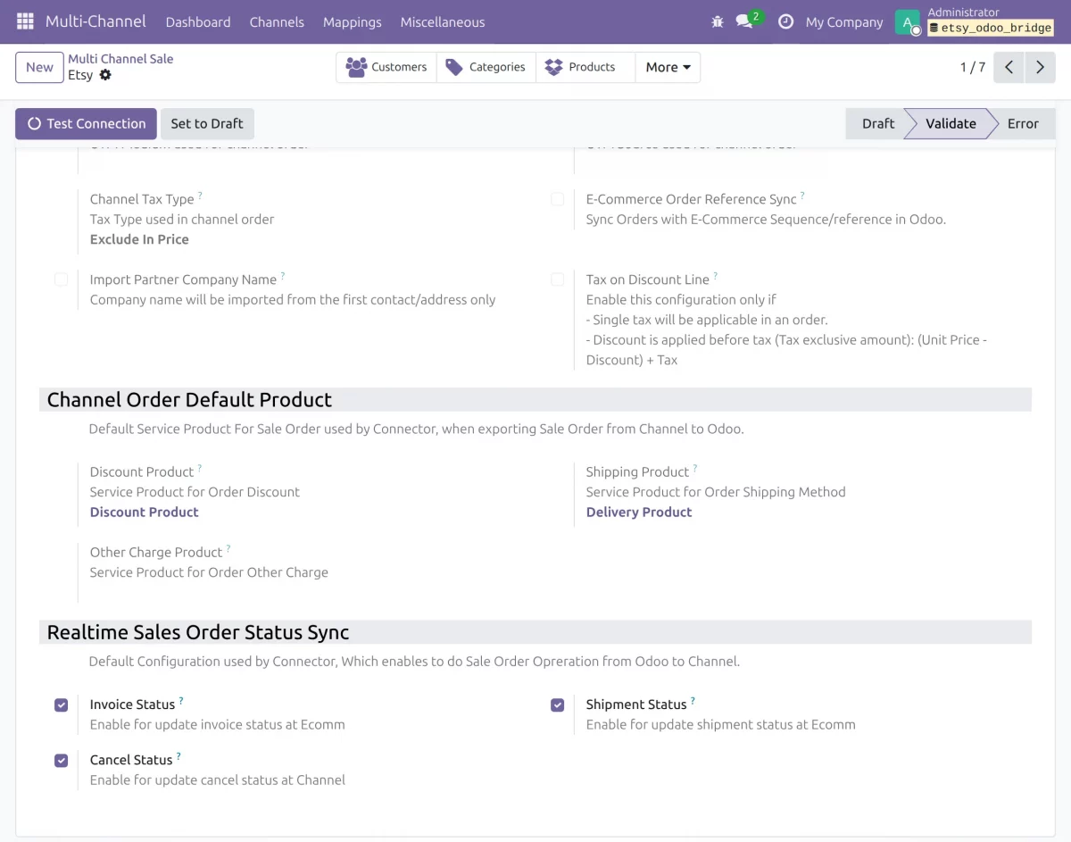Click the New record button
Viewport: 1071px width, 842px height.
(39, 67)
